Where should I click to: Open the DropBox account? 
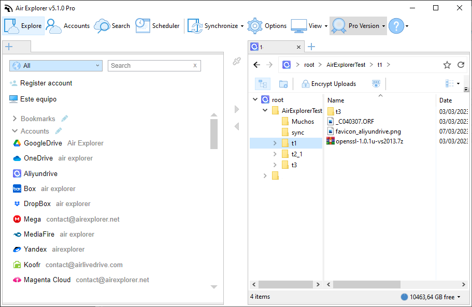52,203
